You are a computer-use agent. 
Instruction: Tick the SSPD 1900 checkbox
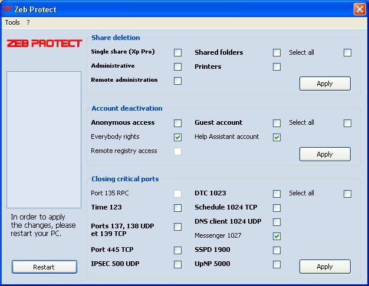[x=277, y=250]
